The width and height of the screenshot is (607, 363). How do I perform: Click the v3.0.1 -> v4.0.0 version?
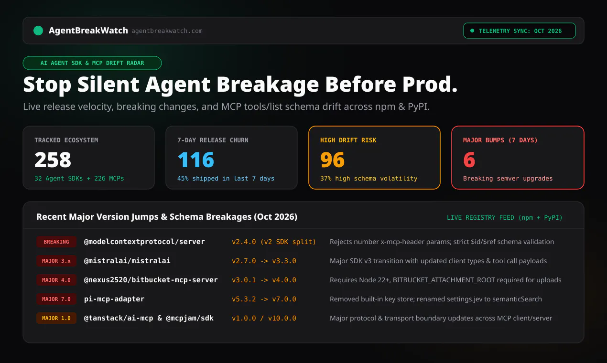point(264,280)
